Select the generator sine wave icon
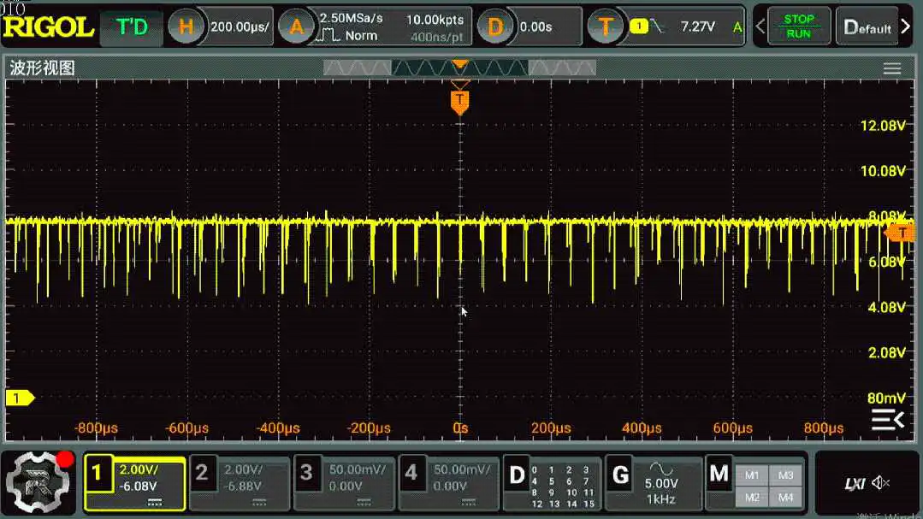 (x=660, y=469)
